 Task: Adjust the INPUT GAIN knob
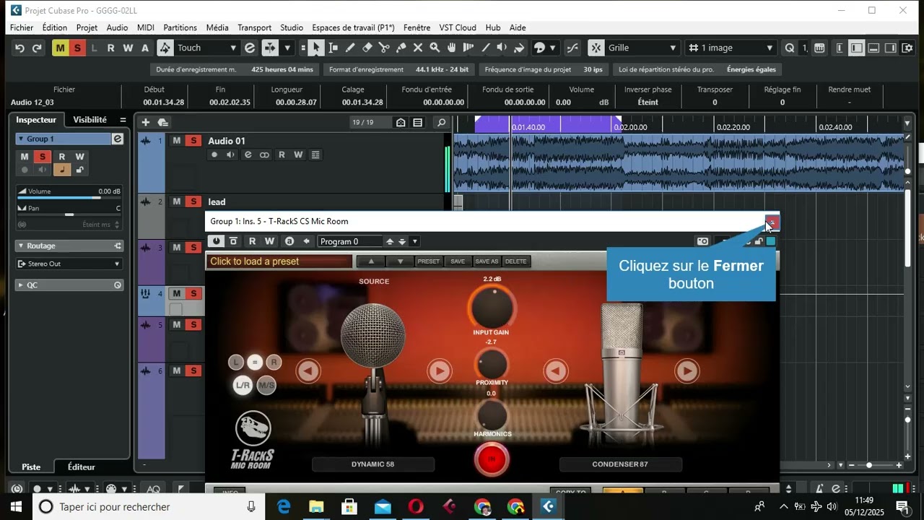(x=492, y=307)
